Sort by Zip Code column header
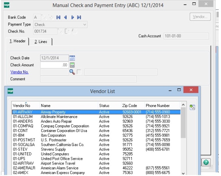This screenshot has width=221, height=176. (133, 106)
